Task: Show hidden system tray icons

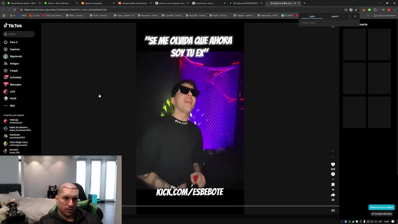Action: point(342,222)
